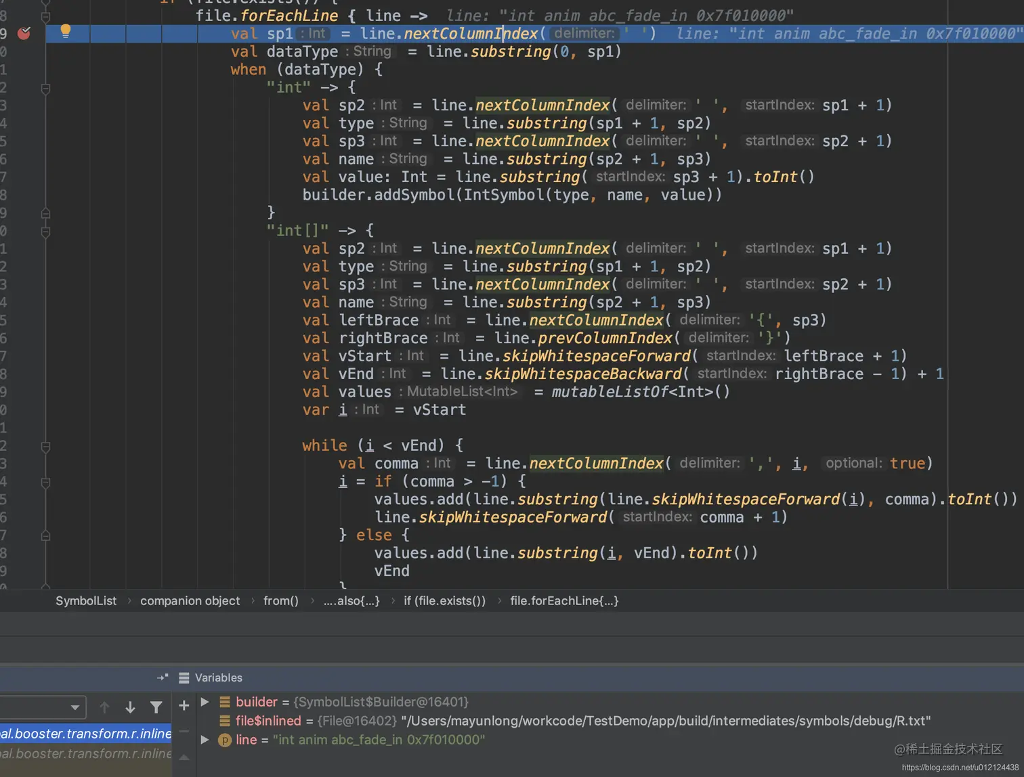
Task: Click the field icon beside builder variable
Action: [225, 702]
